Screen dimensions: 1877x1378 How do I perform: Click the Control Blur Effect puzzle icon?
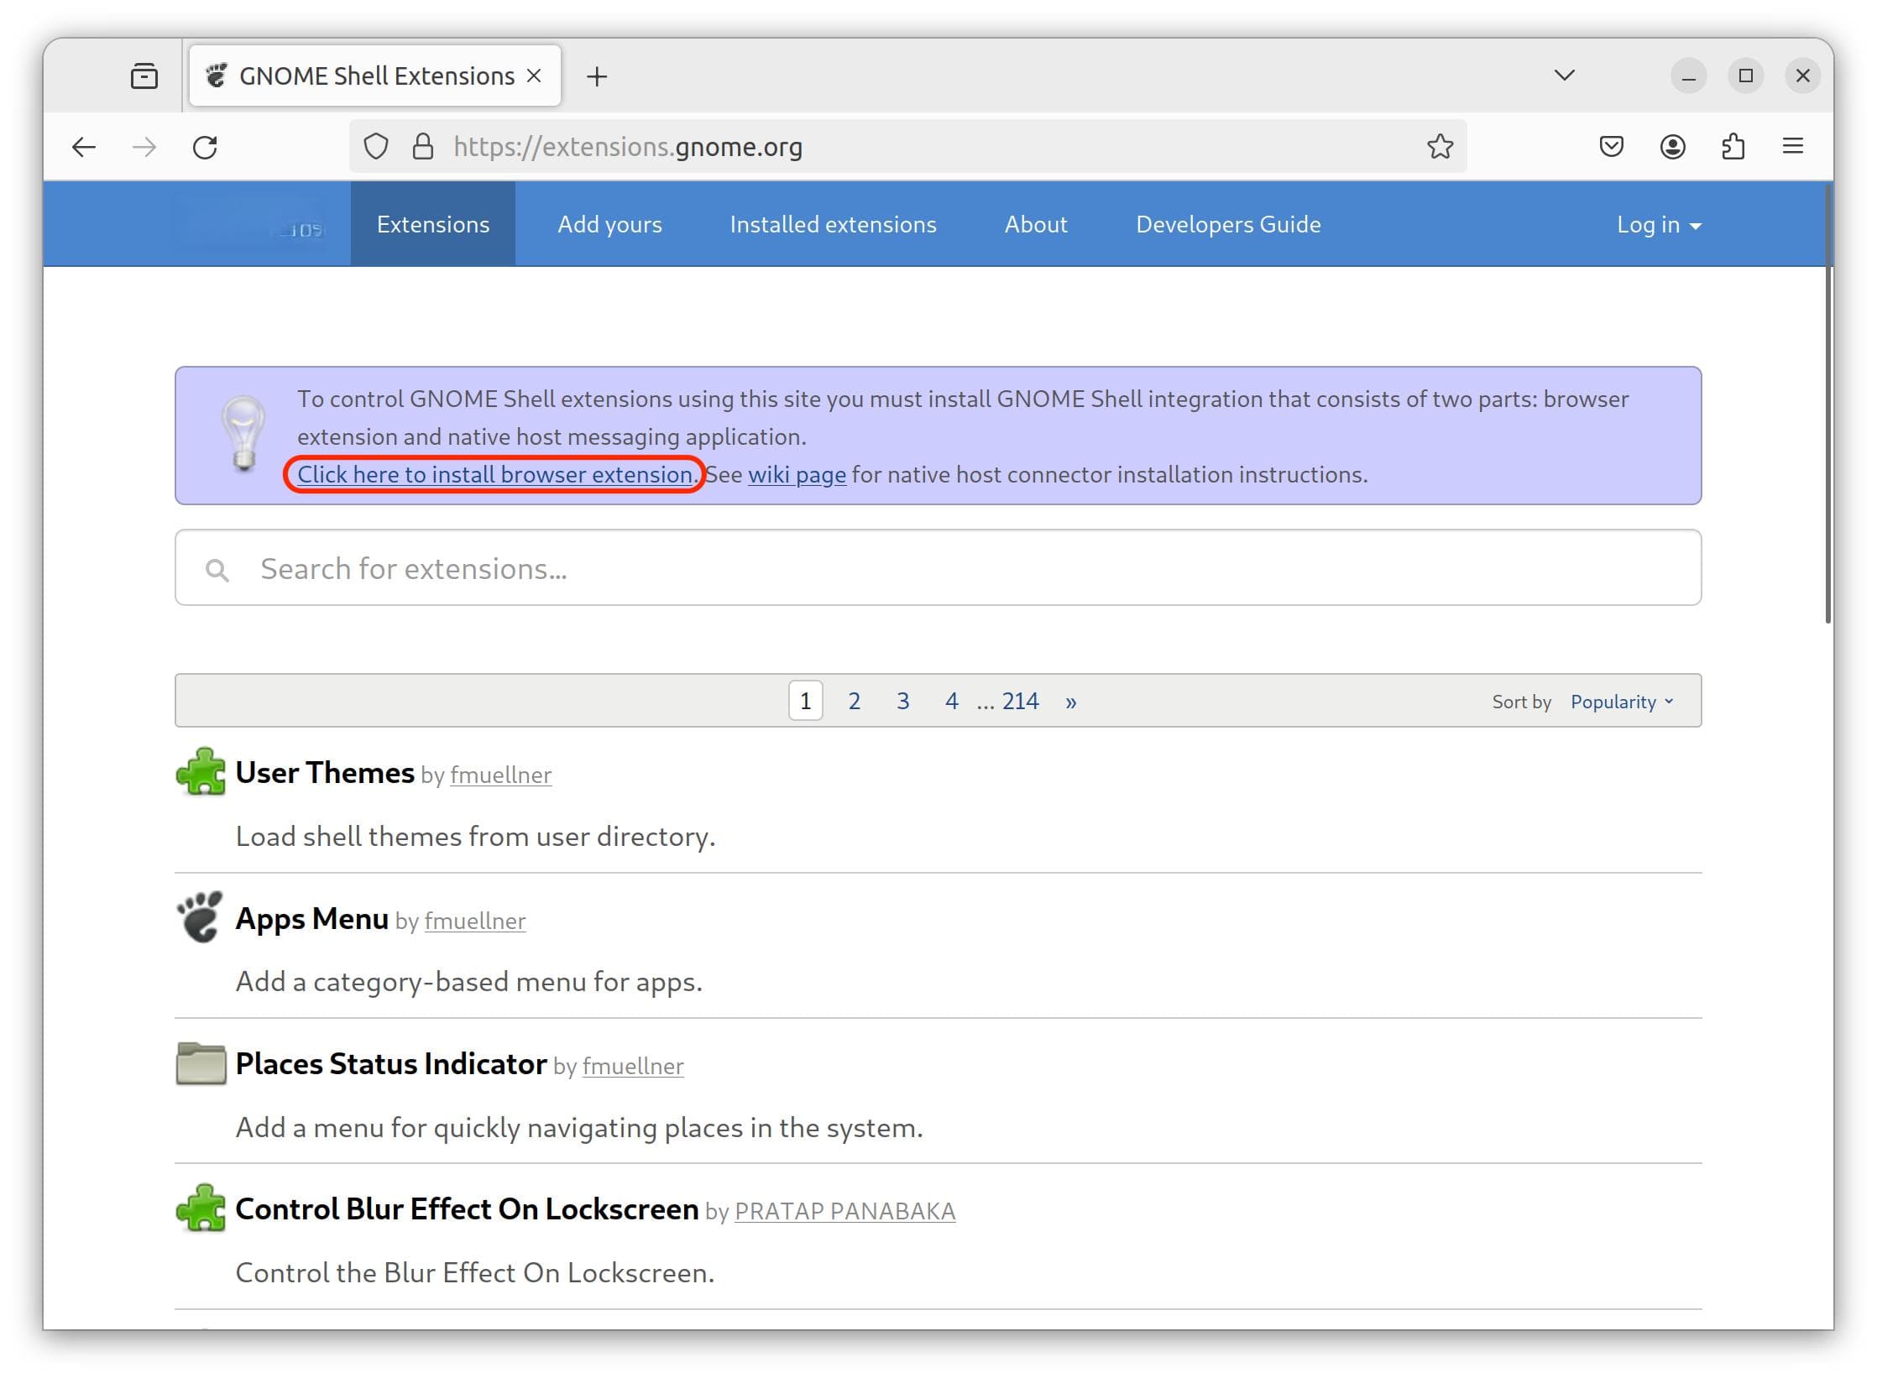(x=201, y=1208)
